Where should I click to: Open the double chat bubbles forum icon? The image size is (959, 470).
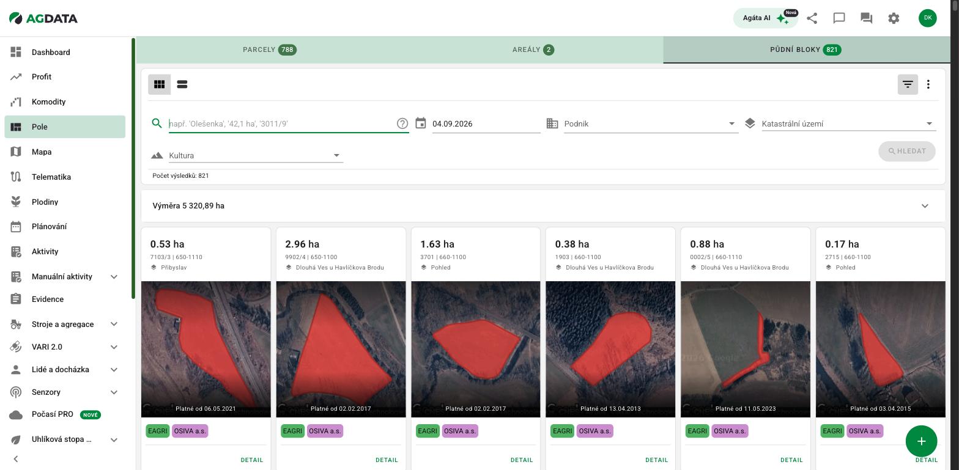point(866,18)
